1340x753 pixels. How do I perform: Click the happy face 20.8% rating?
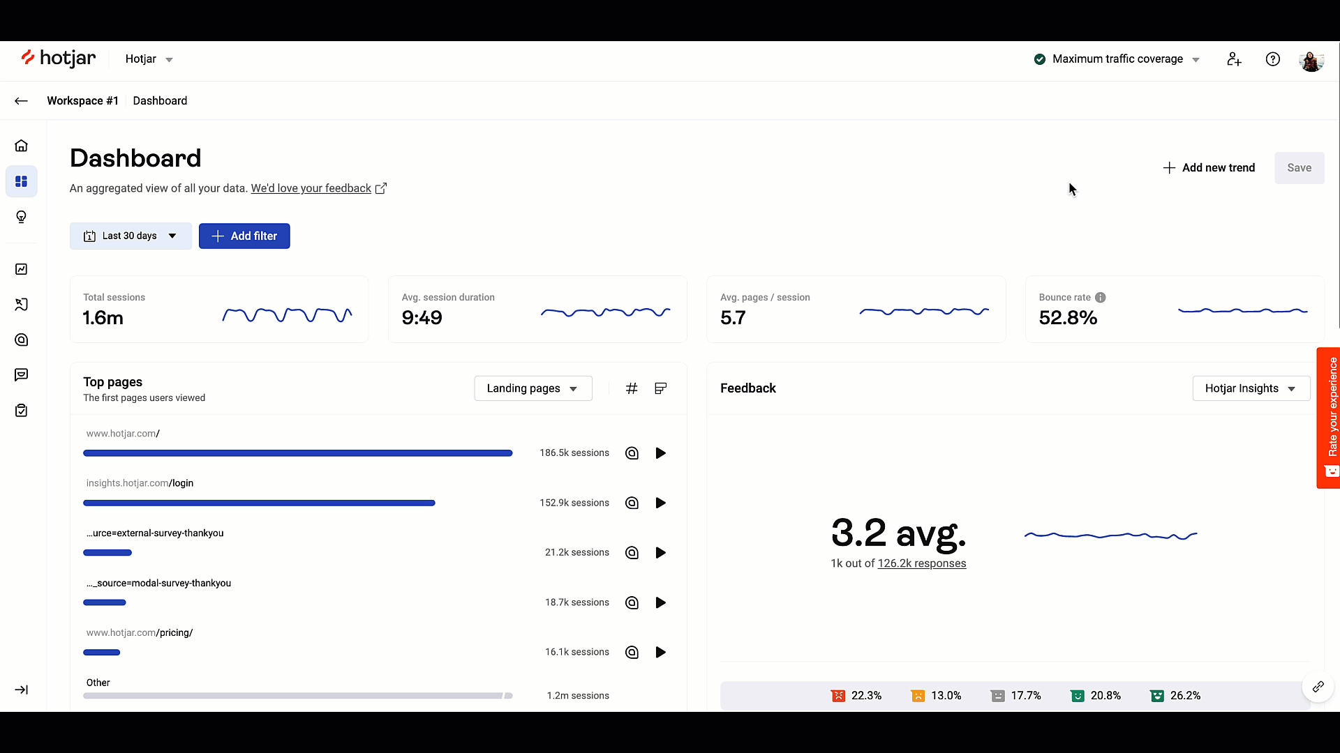[1096, 696]
